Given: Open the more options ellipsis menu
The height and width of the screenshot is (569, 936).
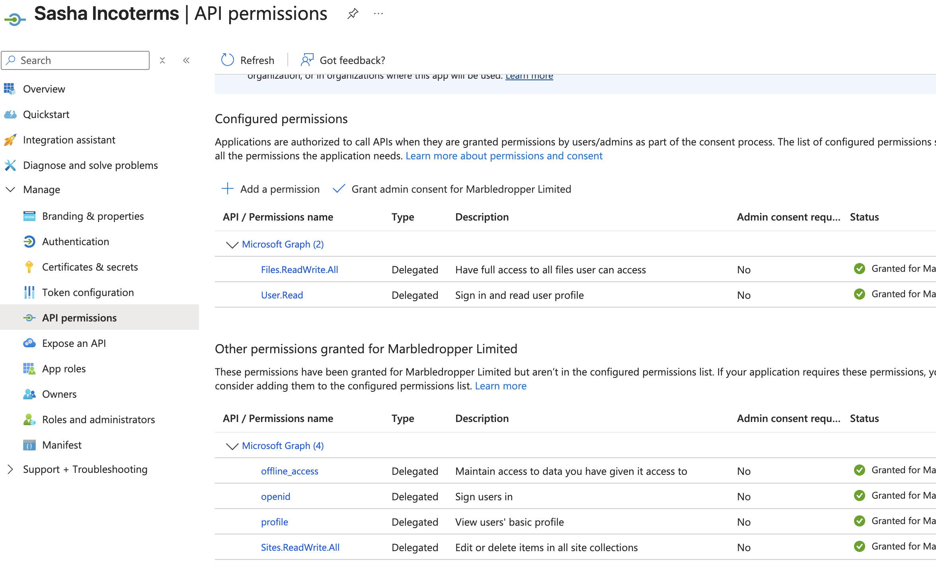Looking at the screenshot, I should tap(378, 14).
